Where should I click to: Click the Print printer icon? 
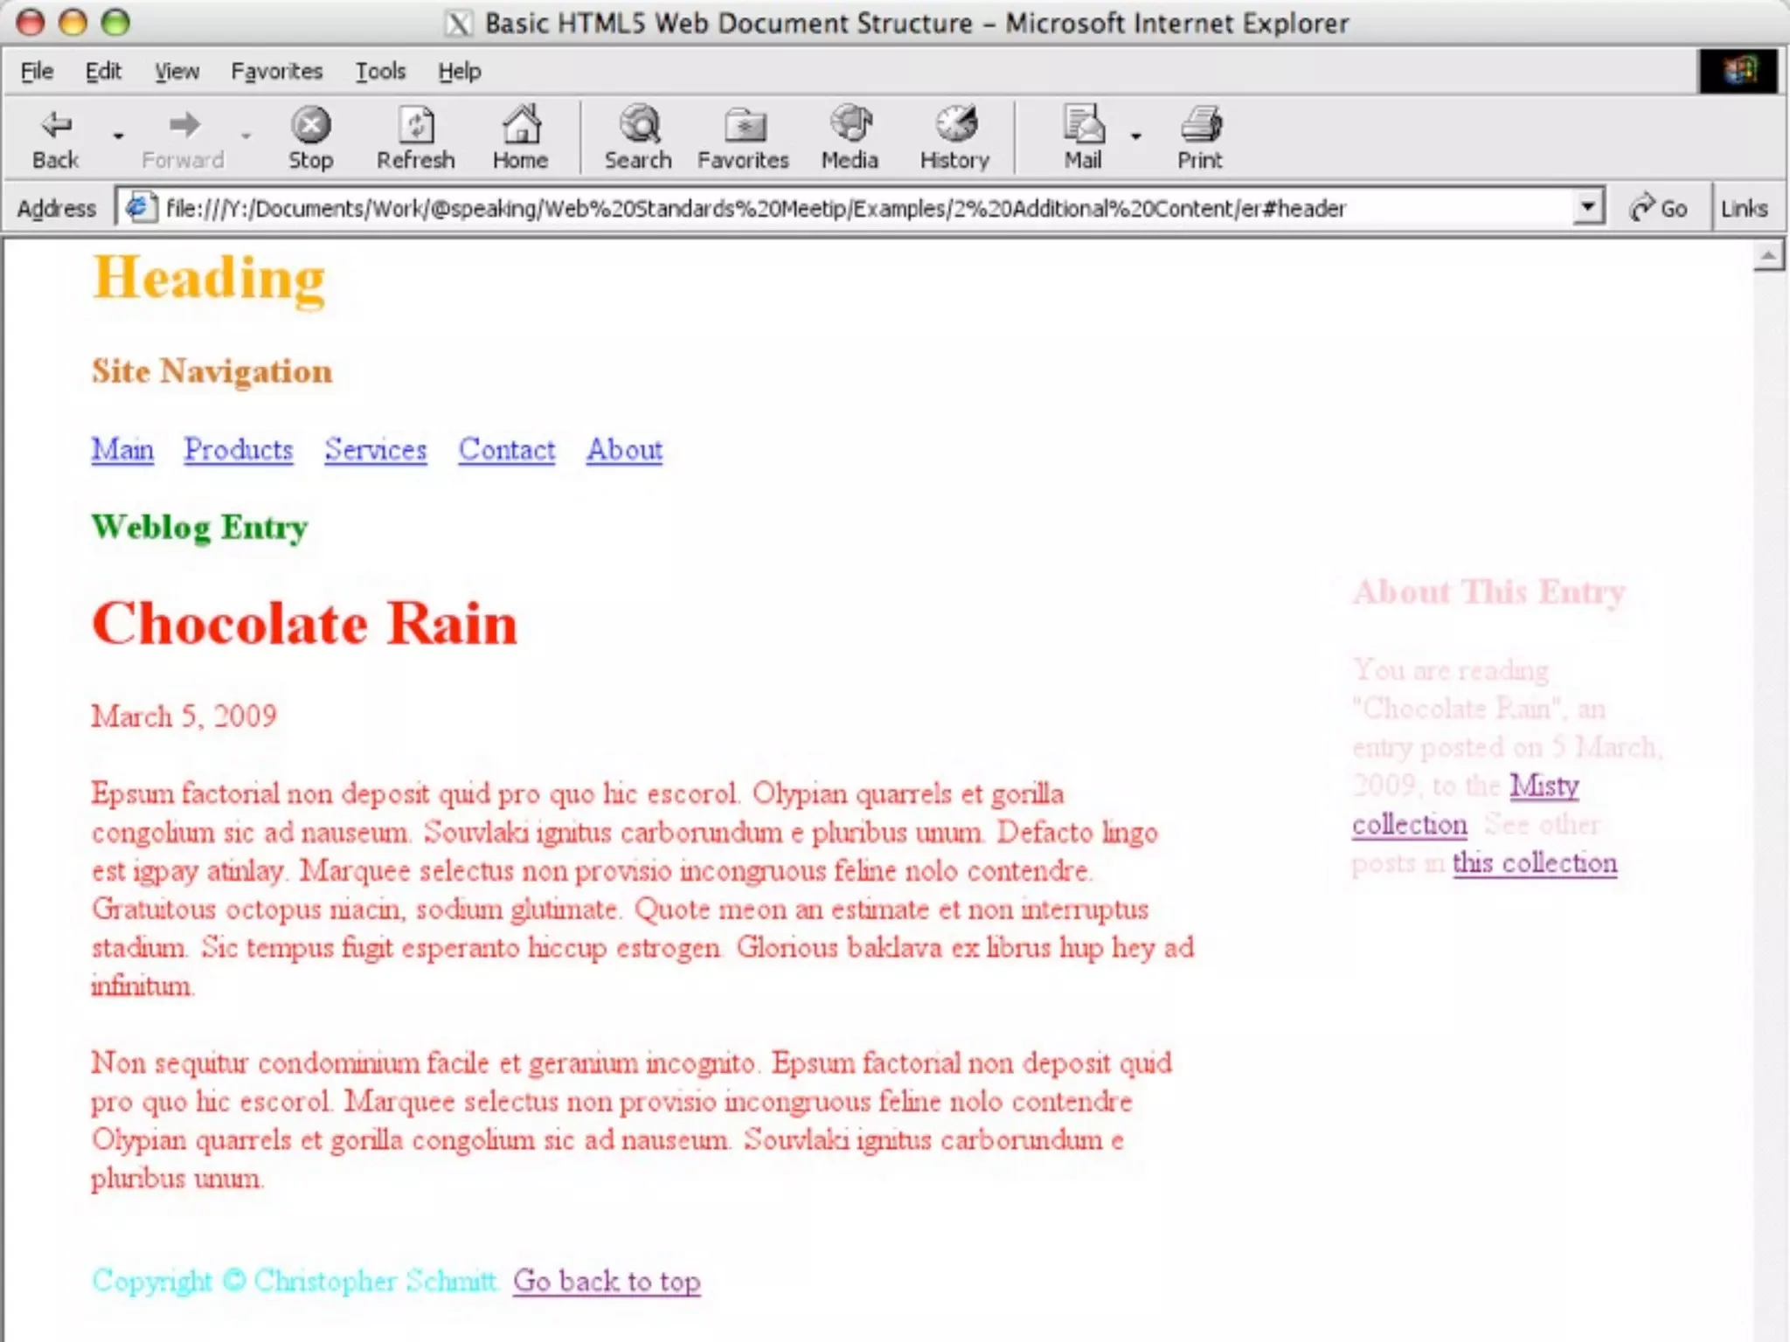(1201, 127)
